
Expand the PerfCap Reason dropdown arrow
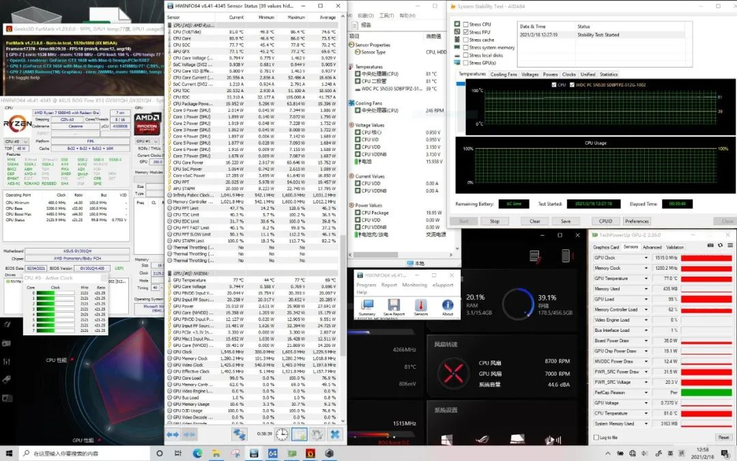click(646, 393)
